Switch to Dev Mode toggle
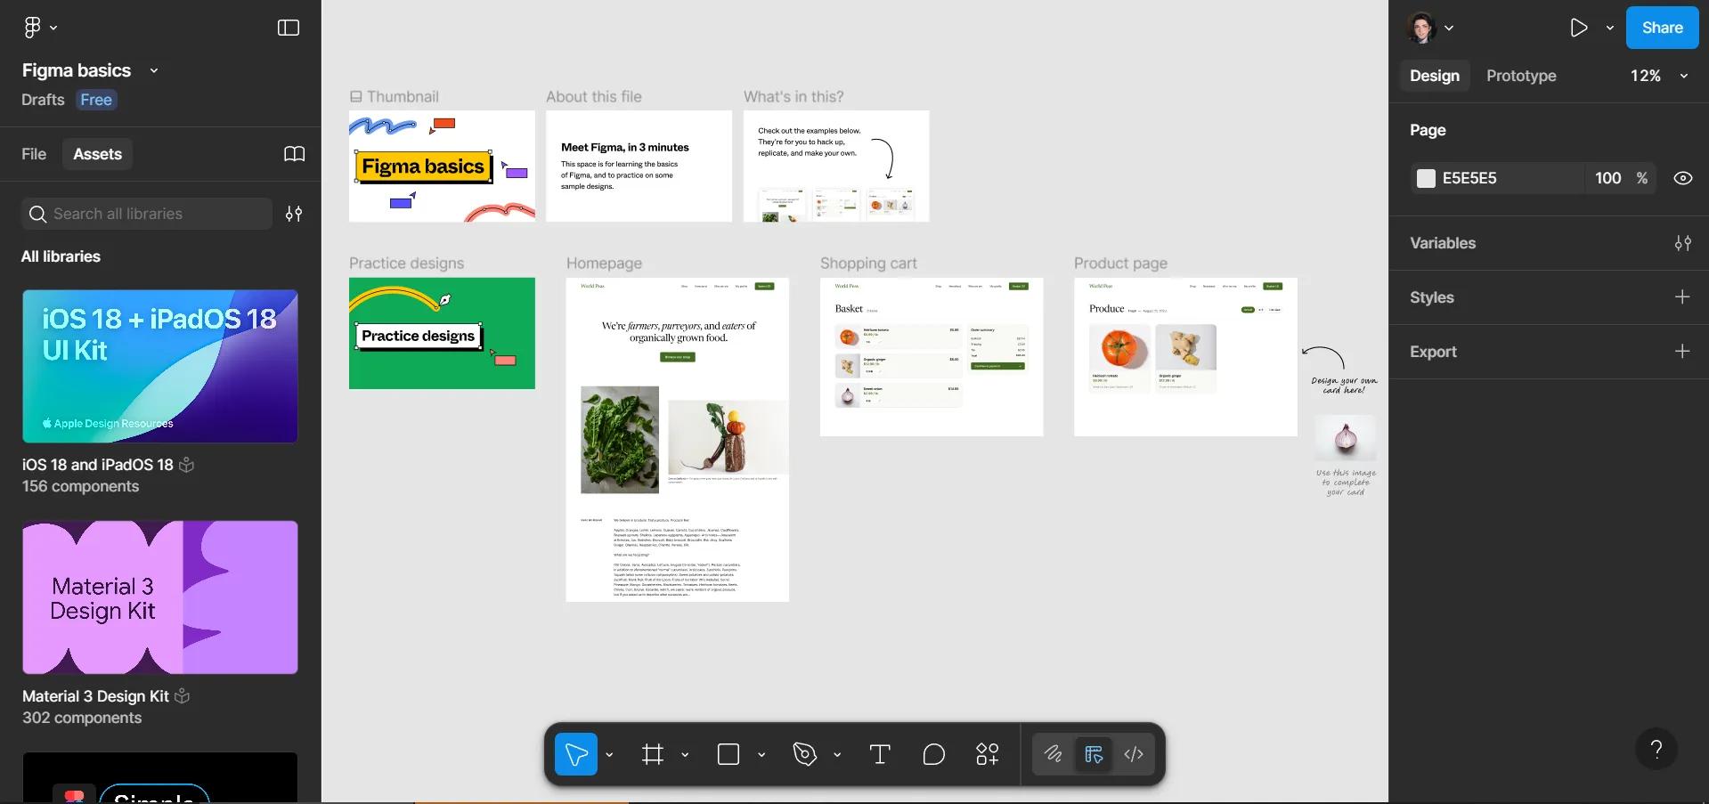1709x804 pixels. pyautogui.click(x=1134, y=754)
